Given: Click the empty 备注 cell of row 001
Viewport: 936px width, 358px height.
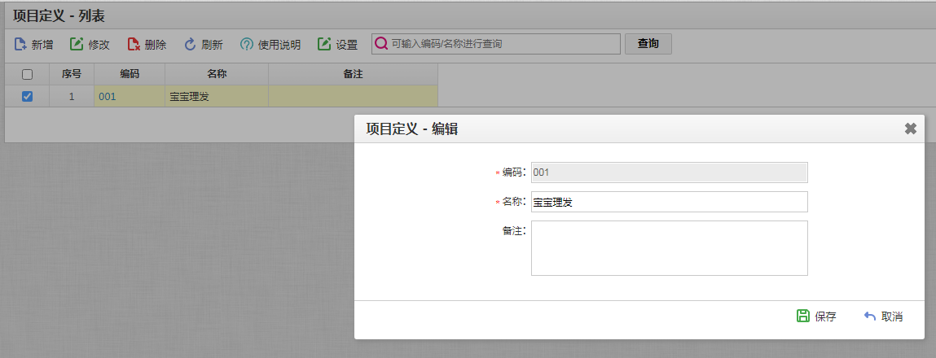Looking at the screenshot, I should click(353, 97).
